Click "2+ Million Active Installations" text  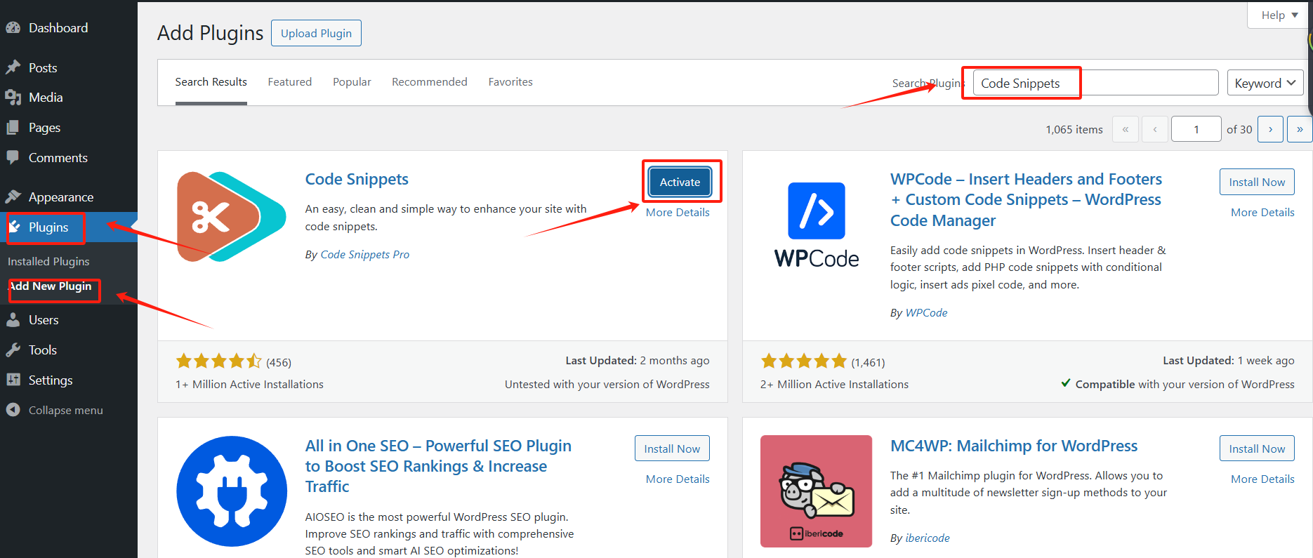[x=834, y=384]
